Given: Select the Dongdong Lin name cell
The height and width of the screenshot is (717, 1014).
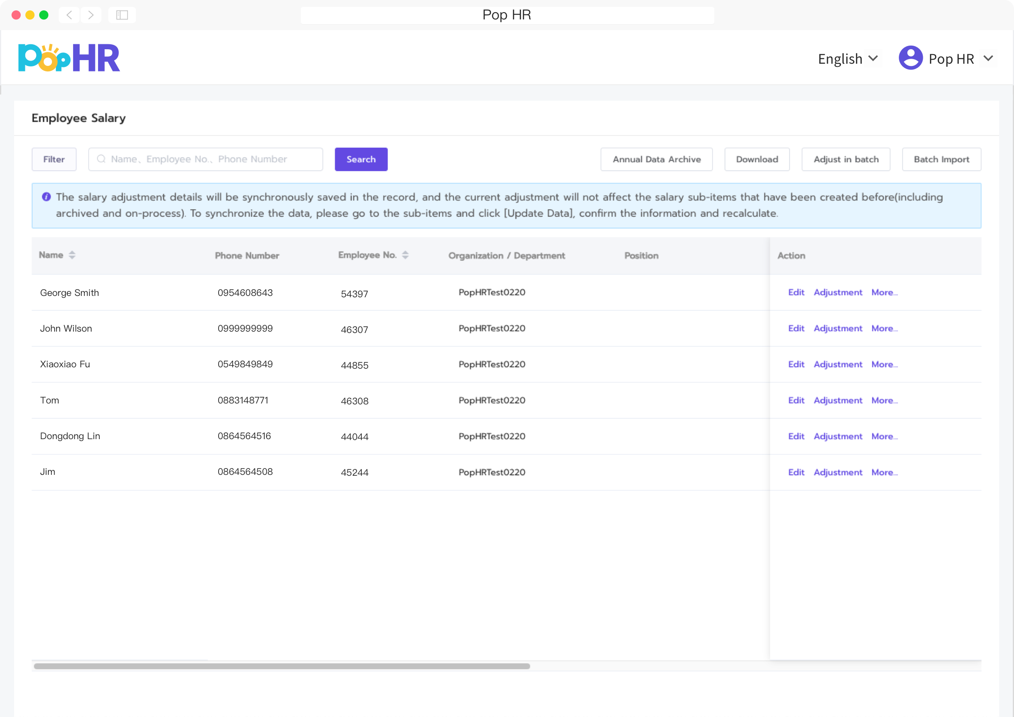Looking at the screenshot, I should pyautogui.click(x=70, y=436).
